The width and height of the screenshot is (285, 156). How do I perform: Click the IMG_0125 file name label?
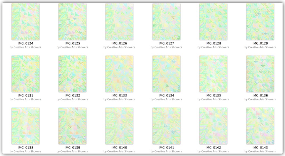pyautogui.click(x=72, y=43)
